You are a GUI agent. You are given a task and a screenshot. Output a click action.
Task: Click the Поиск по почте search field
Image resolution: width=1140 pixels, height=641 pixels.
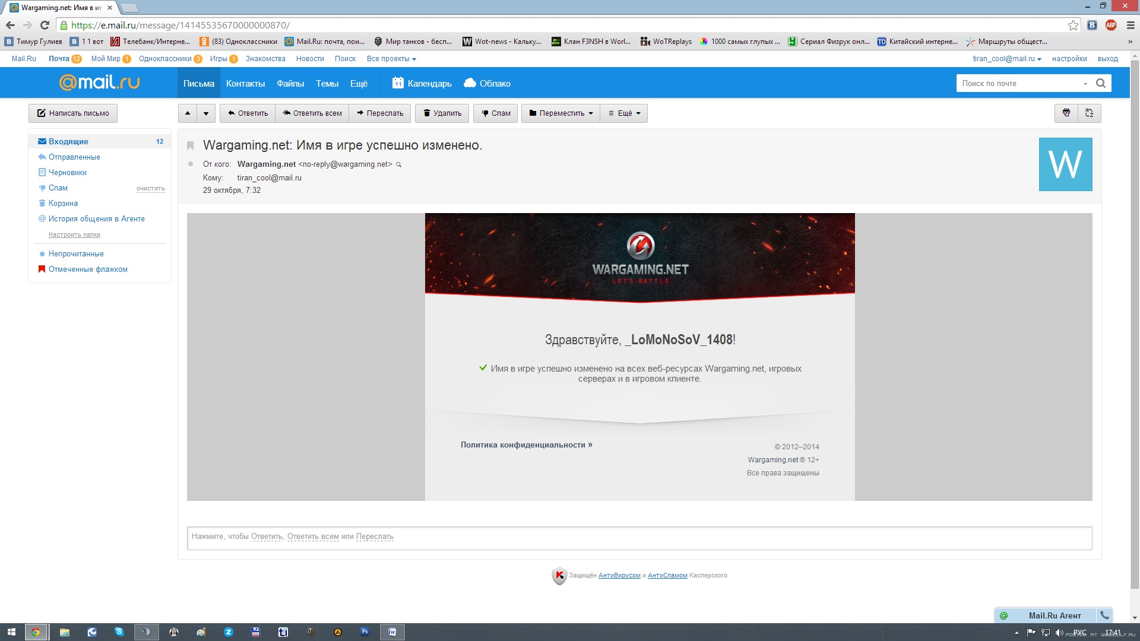tap(1018, 83)
